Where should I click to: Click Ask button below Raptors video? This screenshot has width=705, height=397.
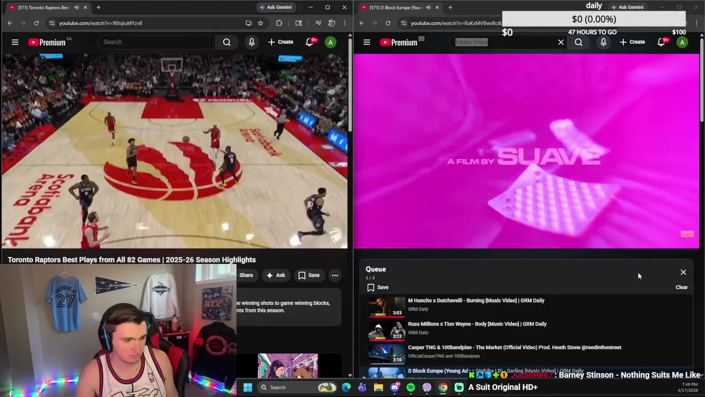276,275
